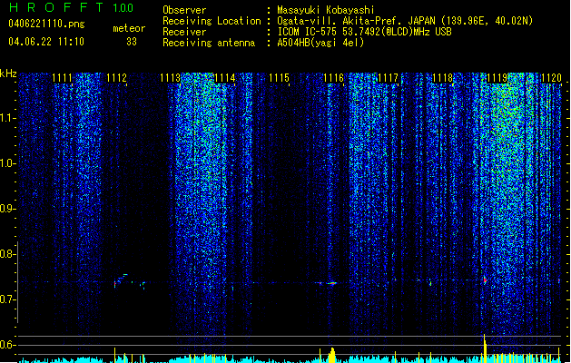Click the tallest yellow power spike near 1119

485,348
